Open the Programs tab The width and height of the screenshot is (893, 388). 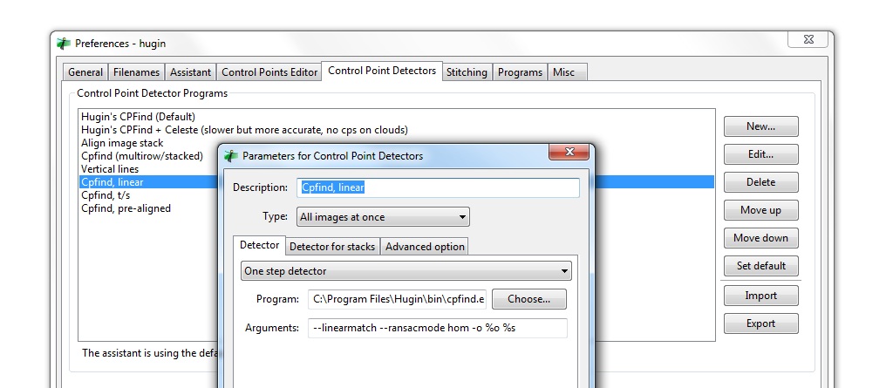[520, 72]
